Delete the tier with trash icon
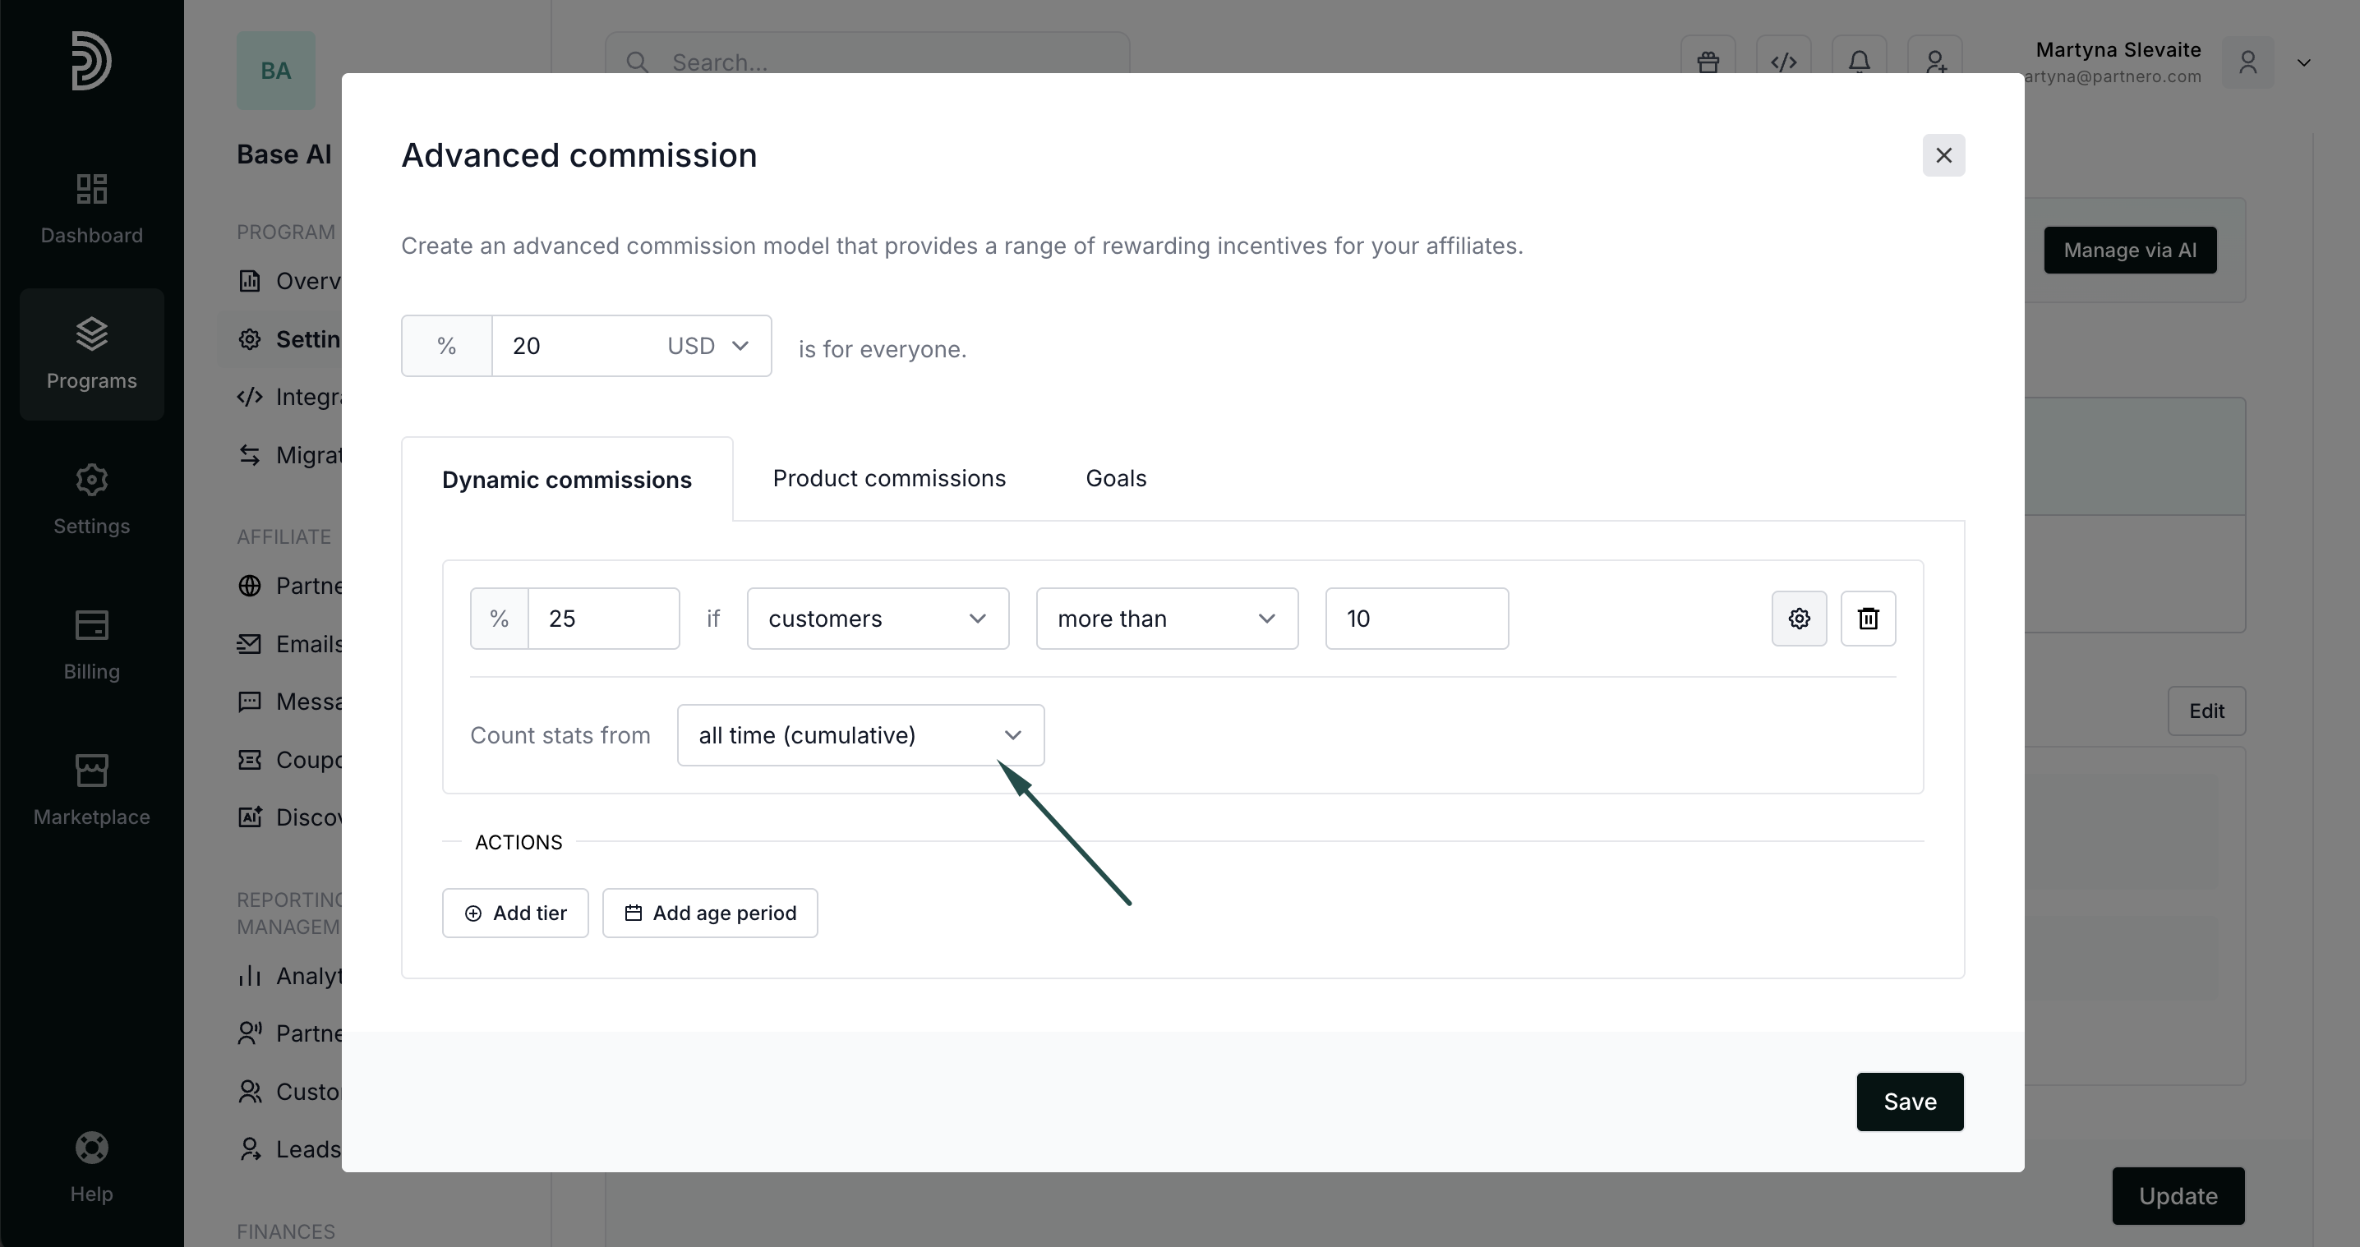The image size is (2360, 1247). 1868,619
